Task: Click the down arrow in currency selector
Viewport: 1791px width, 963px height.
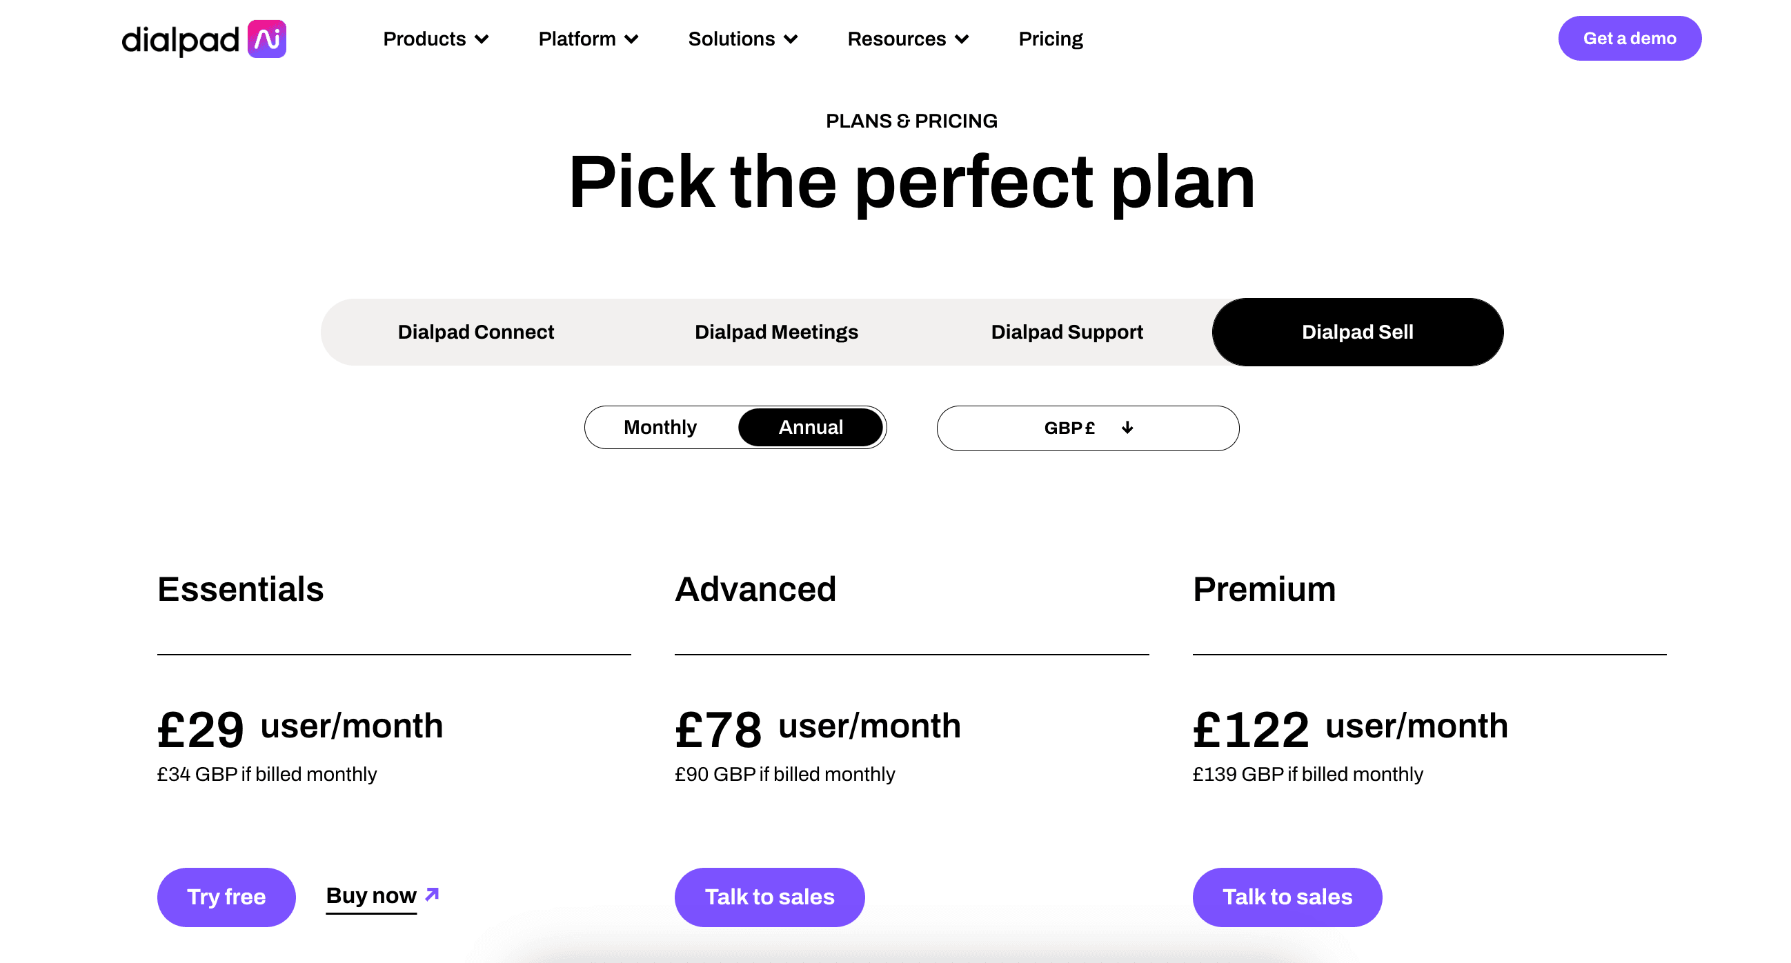Action: click(1127, 428)
